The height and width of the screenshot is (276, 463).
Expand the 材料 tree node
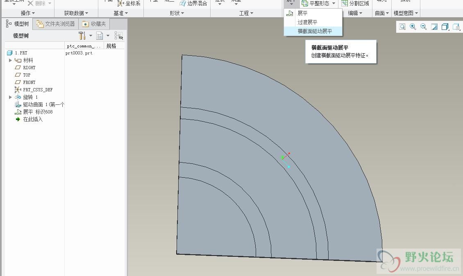[10, 60]
